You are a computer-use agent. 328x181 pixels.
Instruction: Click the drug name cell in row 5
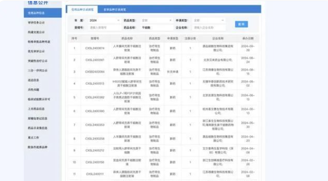(x=127, y=97)
